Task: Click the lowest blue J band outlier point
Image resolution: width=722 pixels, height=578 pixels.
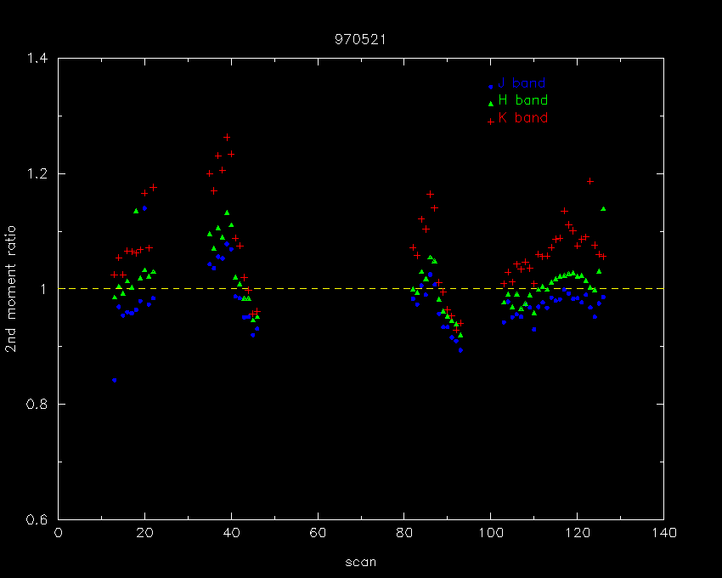Action: click(x=114, y=380)
